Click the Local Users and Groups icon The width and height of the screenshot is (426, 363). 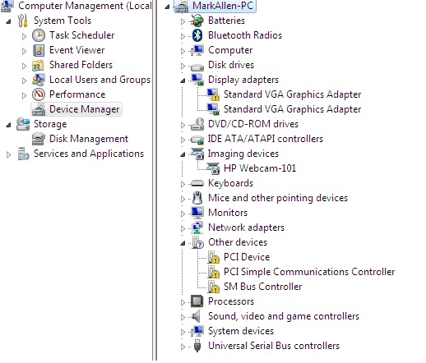pyautogui.click(x=39, y=80)
